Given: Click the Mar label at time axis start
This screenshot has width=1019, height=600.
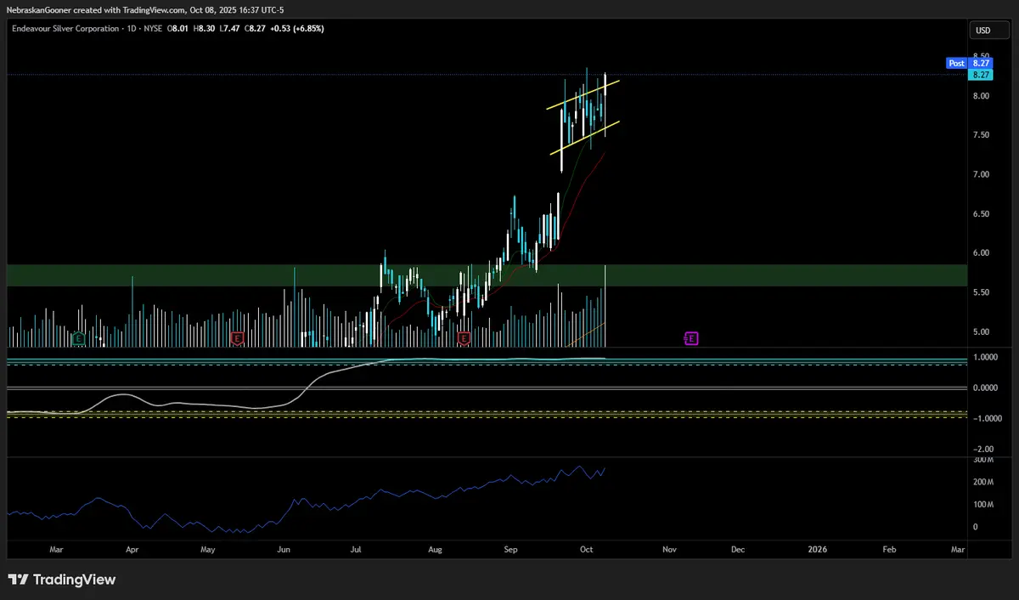Looking at the screenshot, I should point(56,550).
